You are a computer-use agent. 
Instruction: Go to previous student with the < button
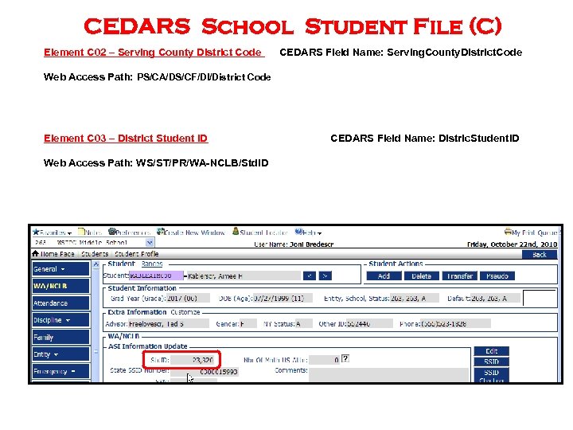(309, 276)
